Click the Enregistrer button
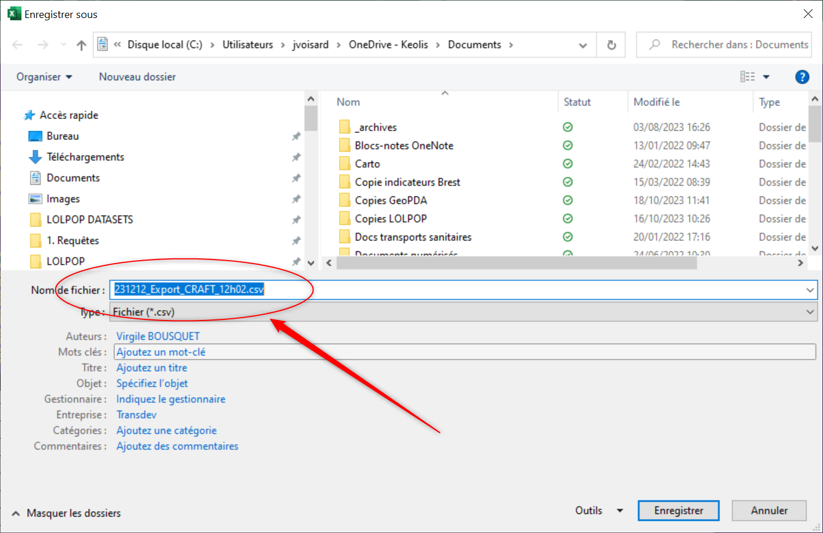Viewport: 823px width, 533px height. (678, 510)
